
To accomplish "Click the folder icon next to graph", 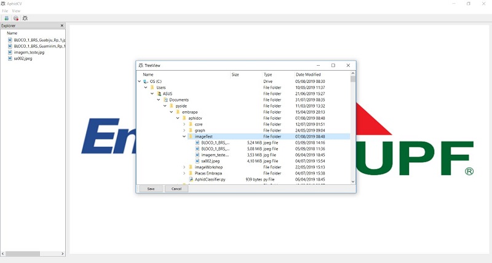I will pos(191,130).
